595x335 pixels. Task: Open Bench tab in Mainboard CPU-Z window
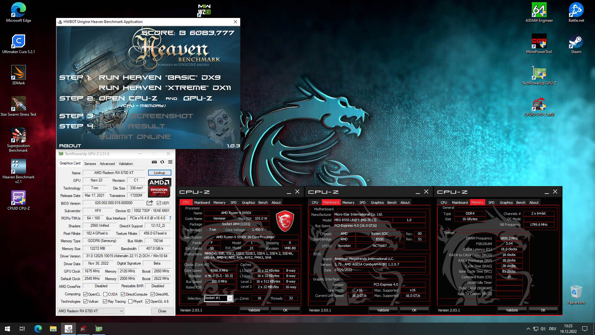[392, 202]
